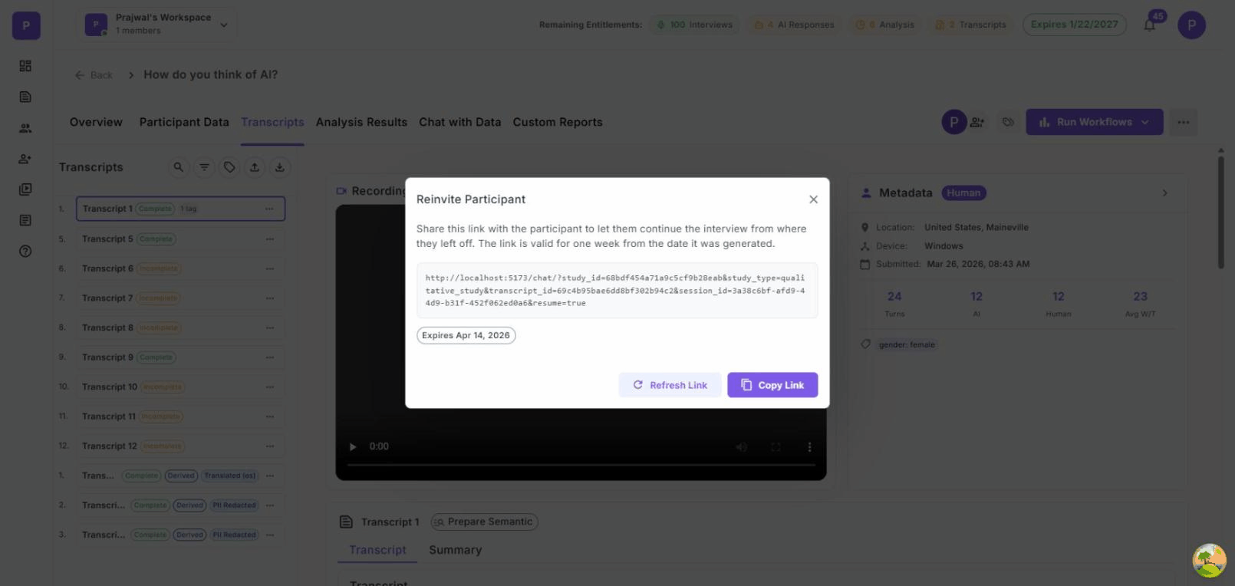Open the options menu for Transcript 1
This screenshot has width=1235, height=586.
point(269,209)
